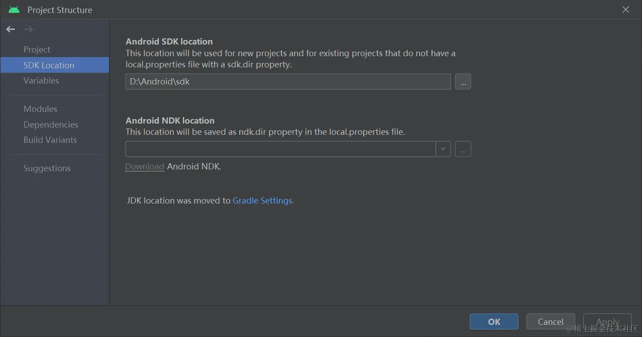642x337 pixels.
Task: Click the Android NDK location heading
Action: [170, 120]
